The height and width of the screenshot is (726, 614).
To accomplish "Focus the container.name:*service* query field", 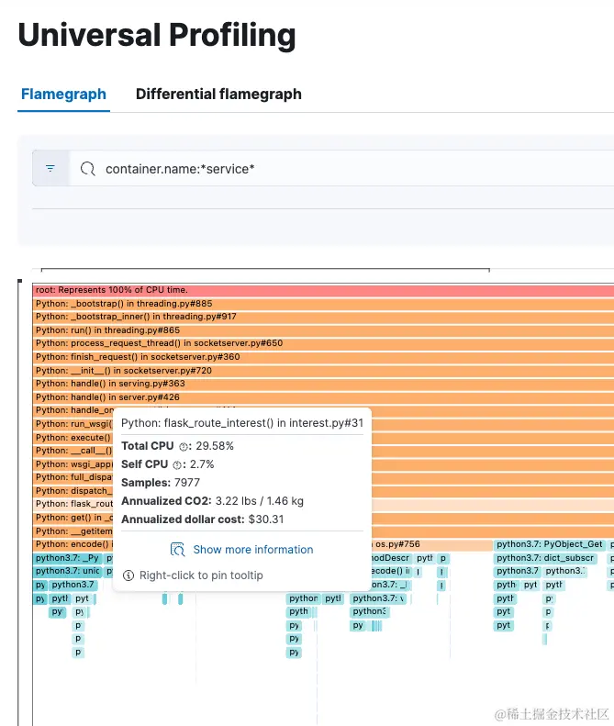I will [x=349, y=169].
